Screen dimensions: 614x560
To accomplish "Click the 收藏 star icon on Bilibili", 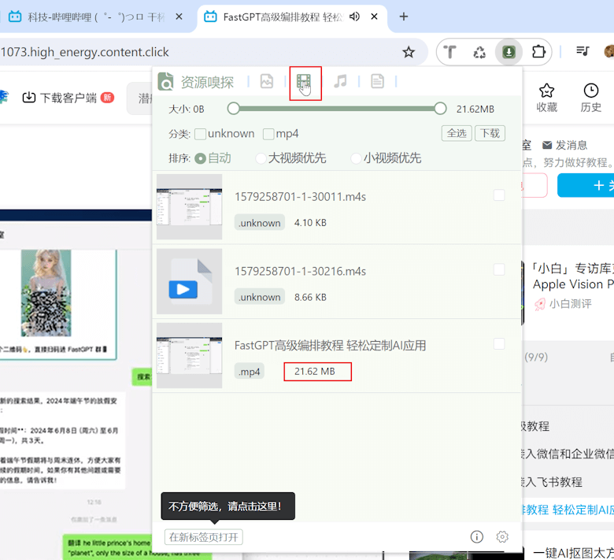I will pos(546,91).
